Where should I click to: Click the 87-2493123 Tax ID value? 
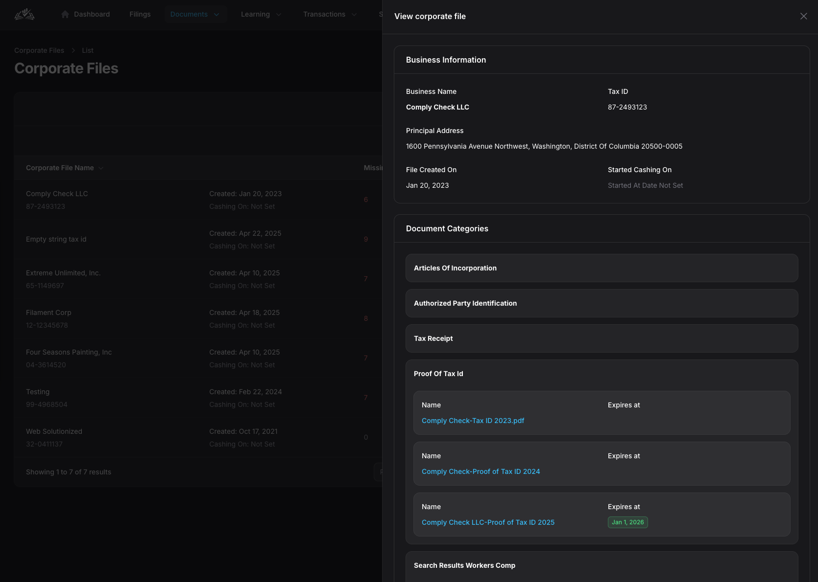[627, 107]
